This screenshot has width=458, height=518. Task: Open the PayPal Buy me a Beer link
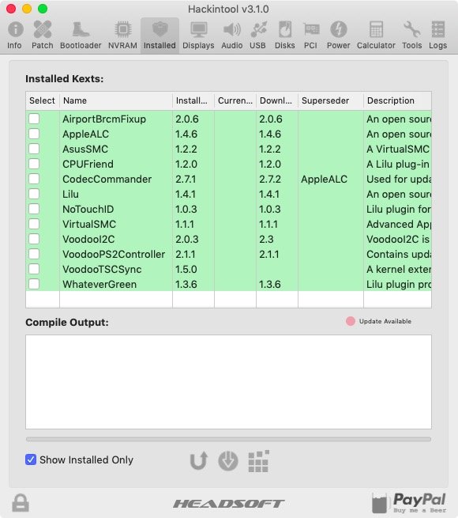(409, 503)
